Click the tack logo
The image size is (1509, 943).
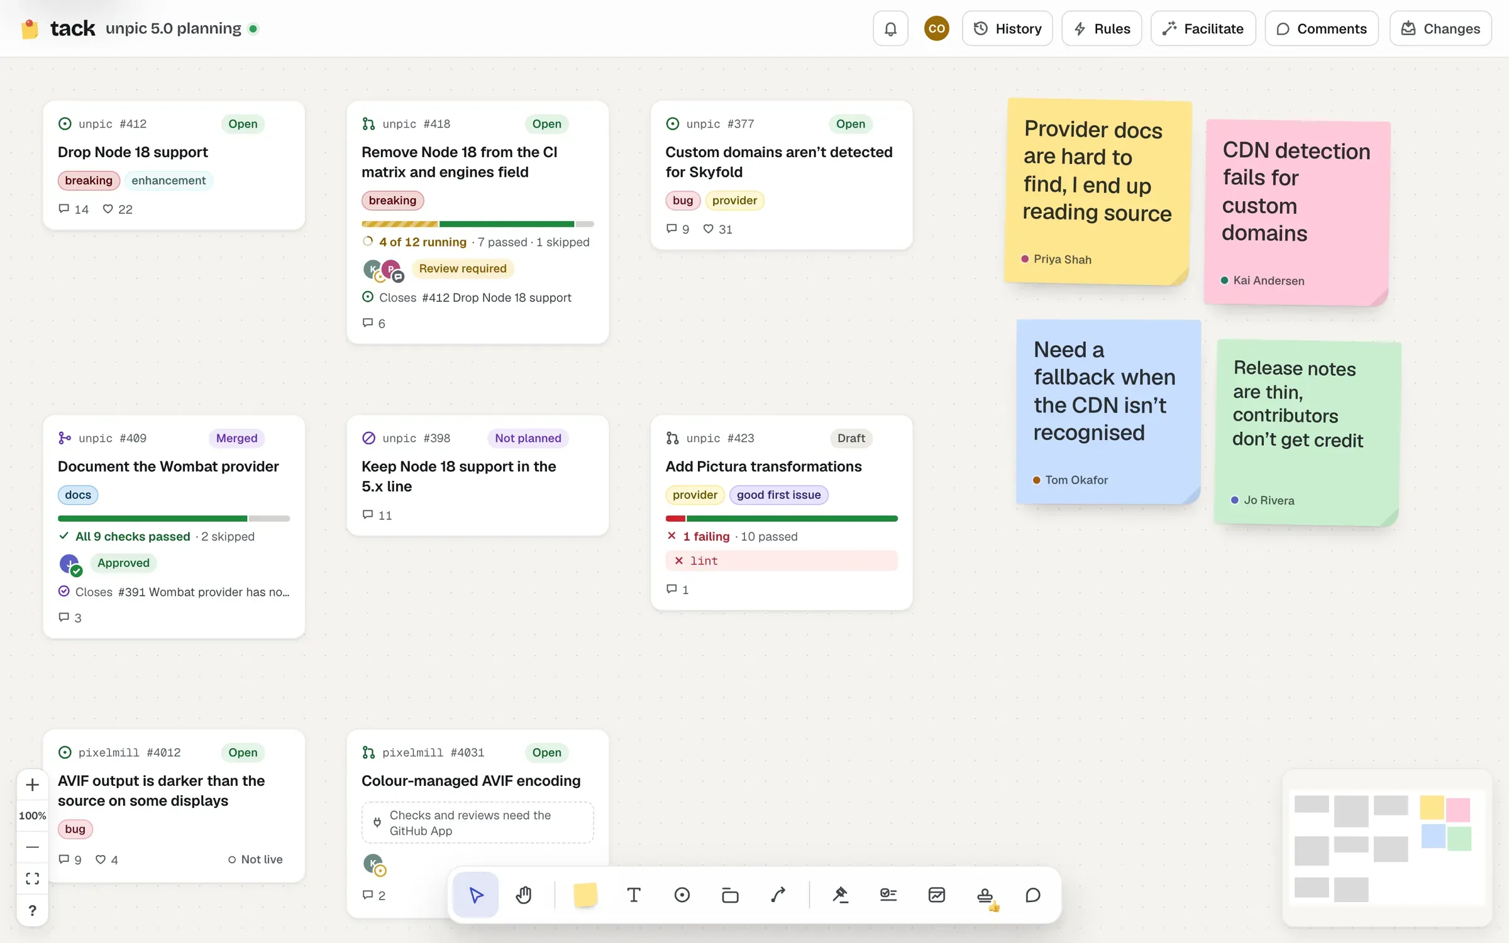click(57, 28)
